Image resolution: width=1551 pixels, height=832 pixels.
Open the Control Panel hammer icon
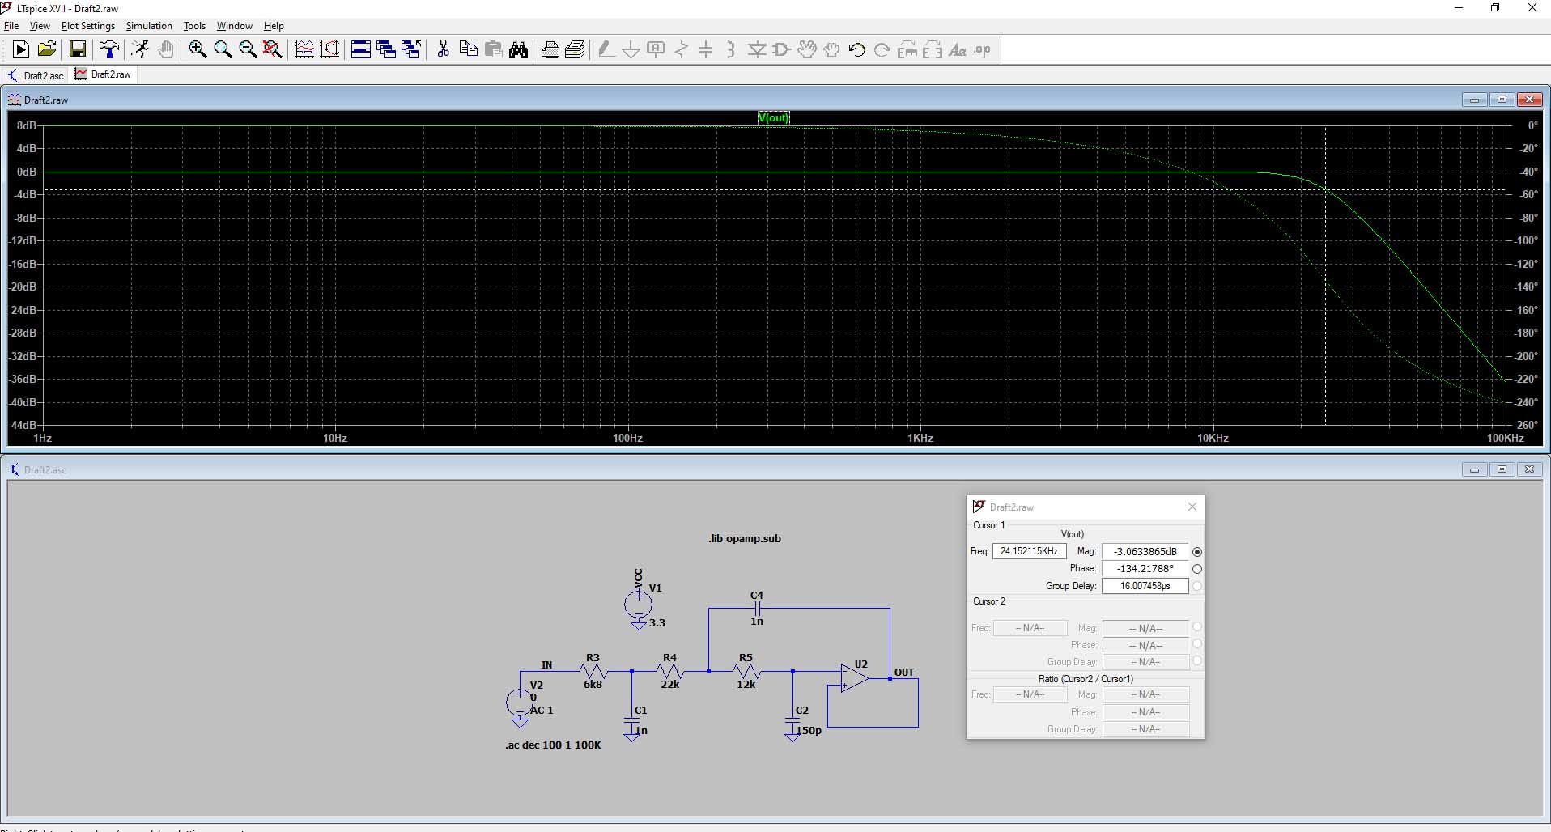[109, 50]
